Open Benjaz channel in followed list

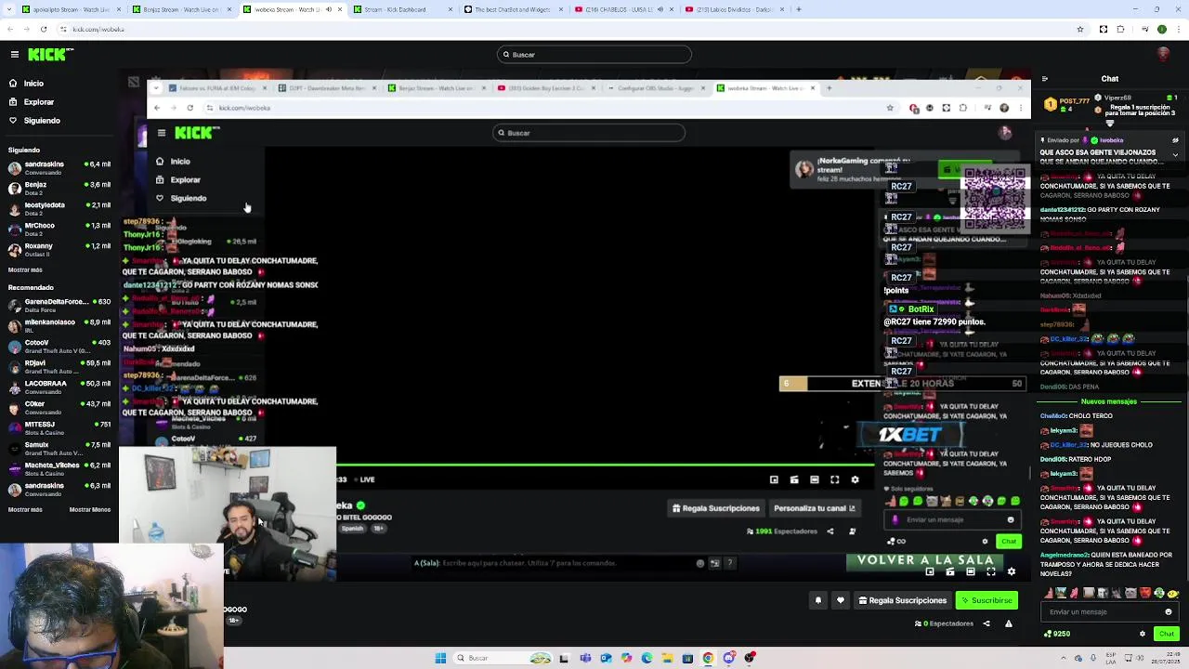[x=59, y=189]
